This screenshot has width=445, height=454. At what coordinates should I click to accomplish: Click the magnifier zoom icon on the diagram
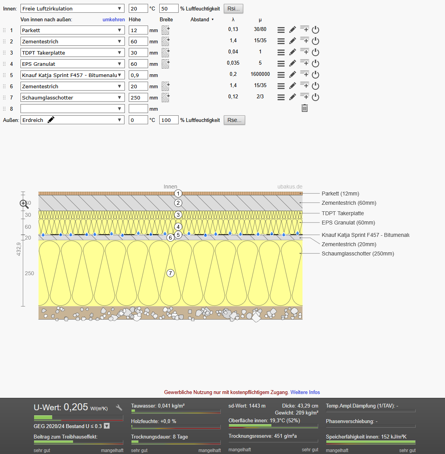pos(24,204)
